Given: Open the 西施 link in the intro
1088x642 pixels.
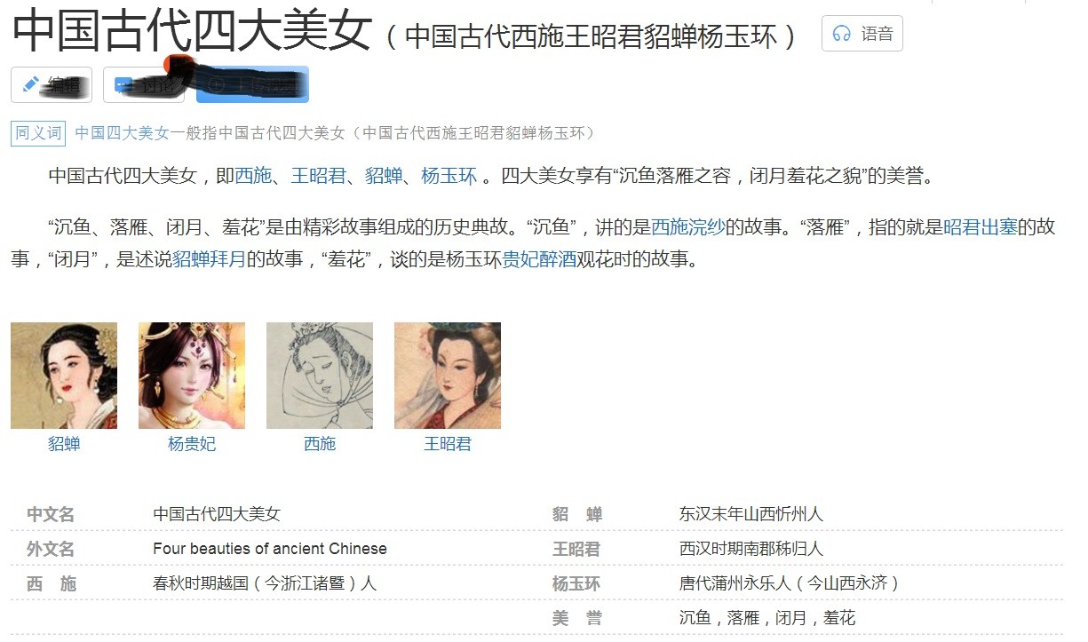Looking at the screenshot, I should [x=253, y=176].
